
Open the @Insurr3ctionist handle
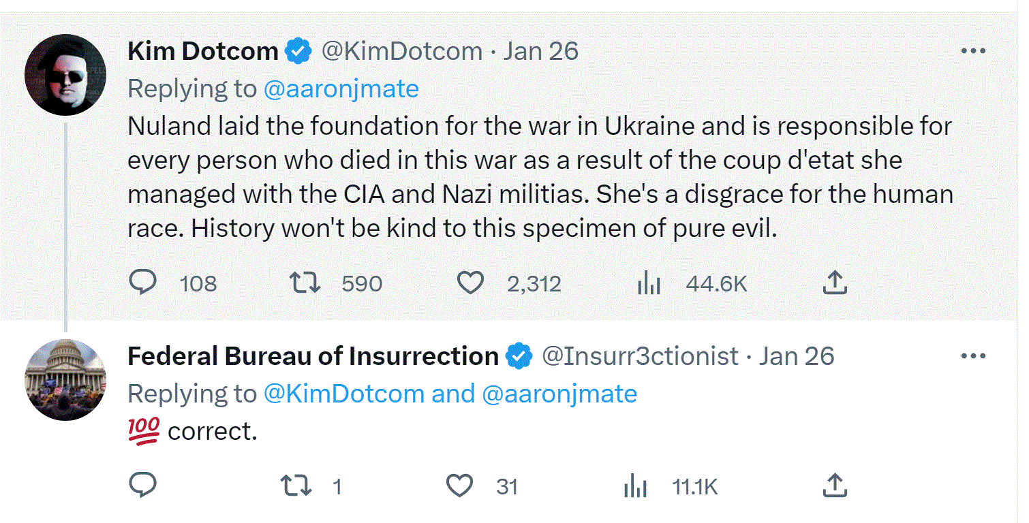click(640, 356)
